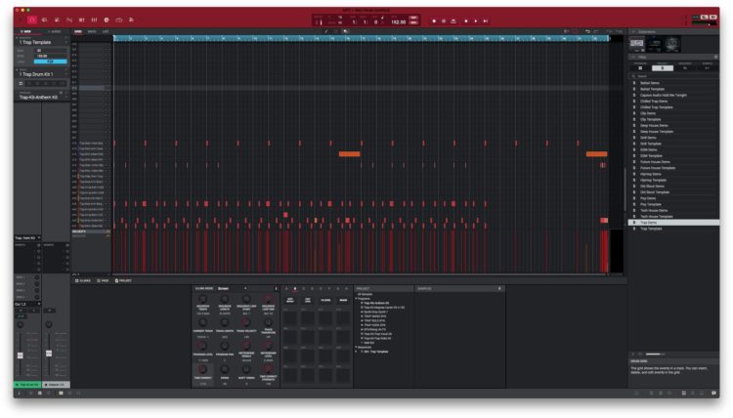This screenshot has width=733, height=418.
Task: Select 'Future House Demo' in browser list
Action: 673,162
